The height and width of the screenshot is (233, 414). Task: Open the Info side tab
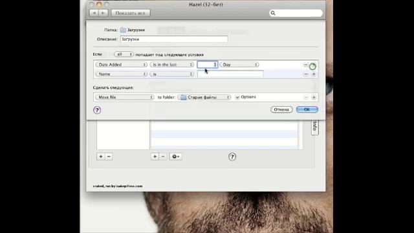click(x=314, y=127)
